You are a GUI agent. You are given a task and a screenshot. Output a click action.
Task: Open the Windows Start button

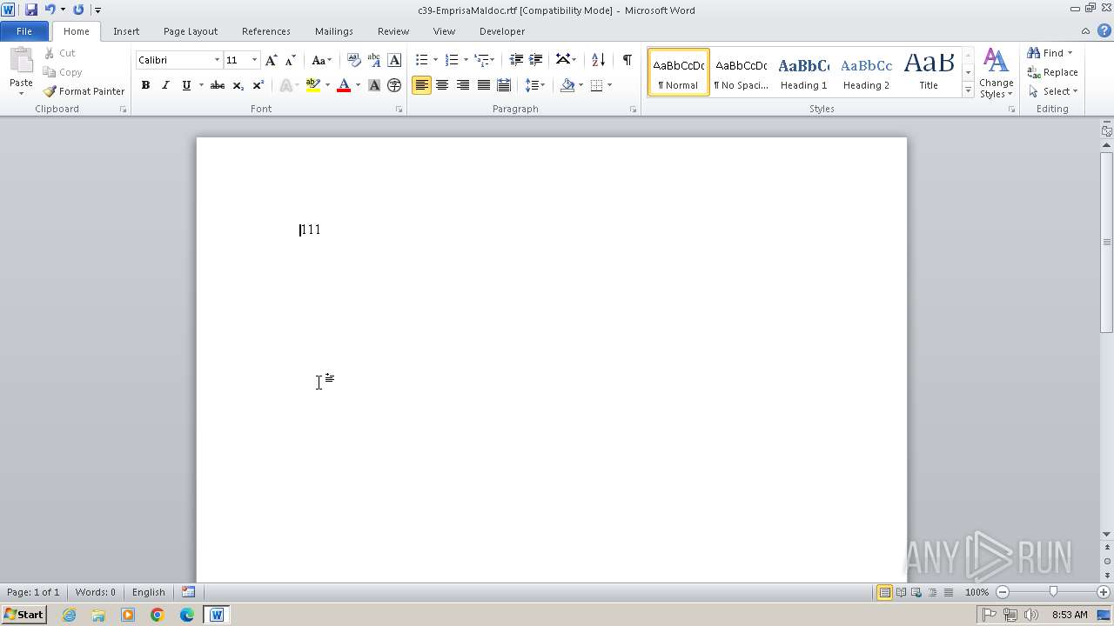point(23,615)
